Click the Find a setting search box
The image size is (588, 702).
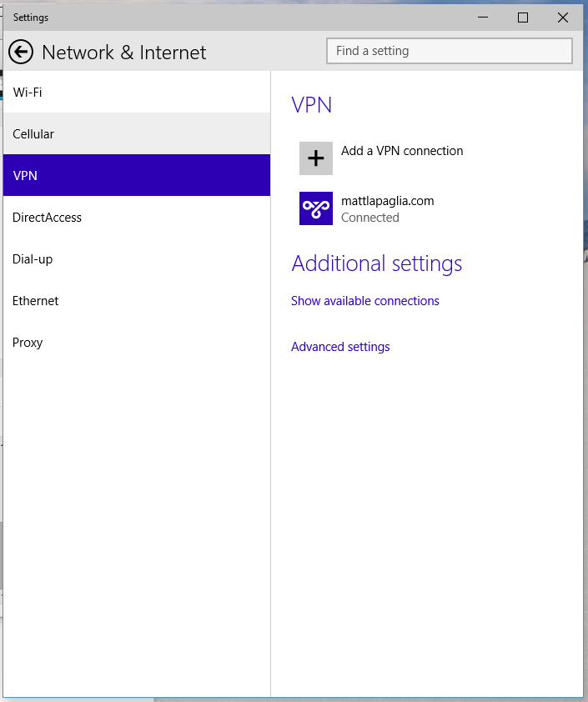[450, 51]
